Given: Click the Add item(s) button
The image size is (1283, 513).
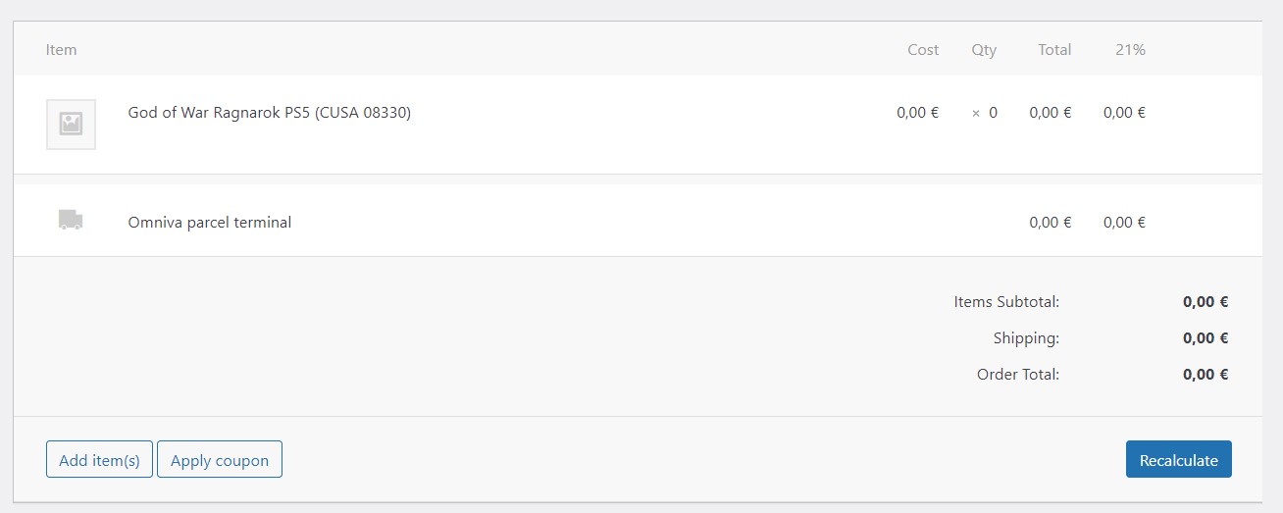Looking at the screenshot, I should click(99, 459).
